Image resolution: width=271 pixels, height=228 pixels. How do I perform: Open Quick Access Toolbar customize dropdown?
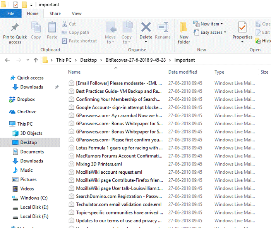click(31, 5)
